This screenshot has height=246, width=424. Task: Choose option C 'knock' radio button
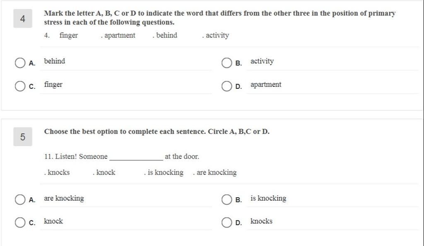pos(20,222)
